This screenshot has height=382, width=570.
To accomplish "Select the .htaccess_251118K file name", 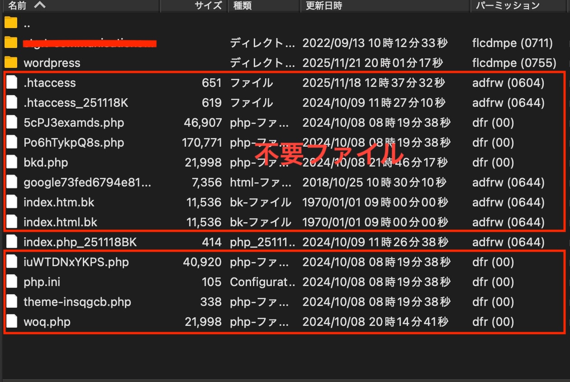I will (76, 103).
